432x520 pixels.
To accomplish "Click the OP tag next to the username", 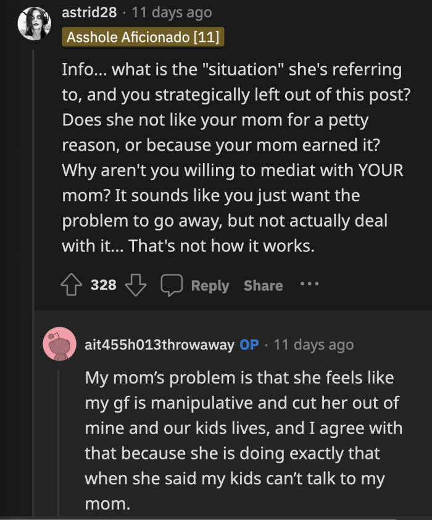I will point(249,344).
